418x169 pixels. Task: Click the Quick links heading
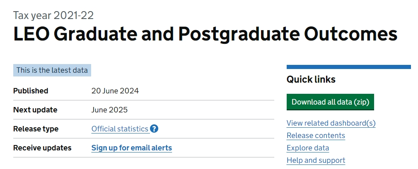coord(311,79)
